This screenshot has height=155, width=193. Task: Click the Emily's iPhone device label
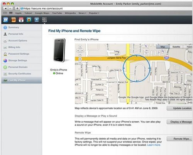click(59, 70)
